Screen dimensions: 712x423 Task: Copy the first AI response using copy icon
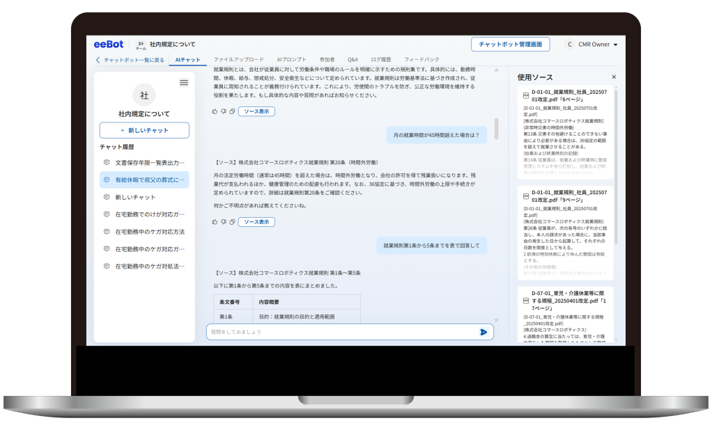click(231, 111)
